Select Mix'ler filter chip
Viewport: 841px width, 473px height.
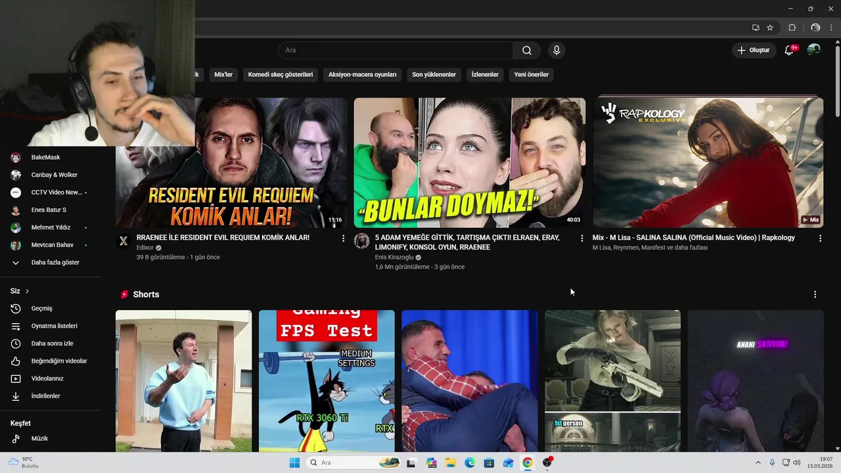coord(223,75)
